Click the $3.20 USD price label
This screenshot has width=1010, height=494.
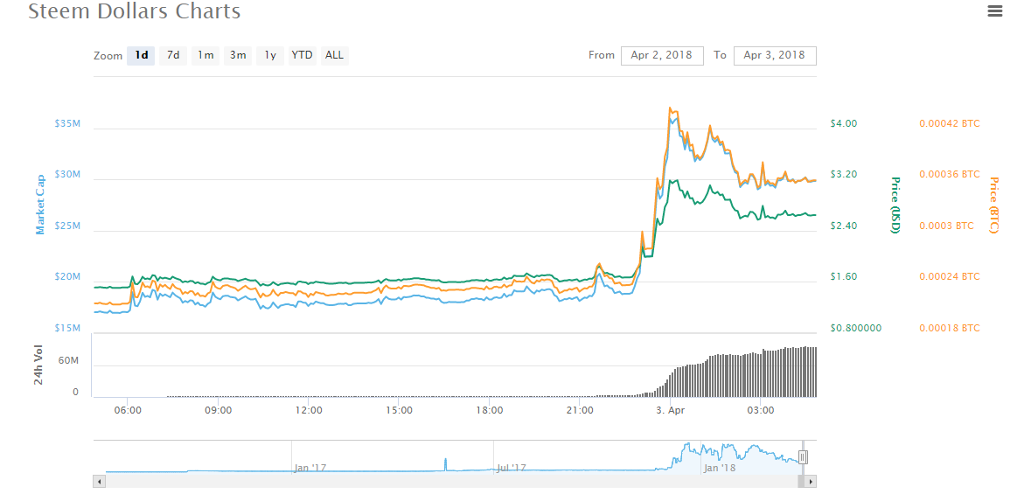pos(842,175)
